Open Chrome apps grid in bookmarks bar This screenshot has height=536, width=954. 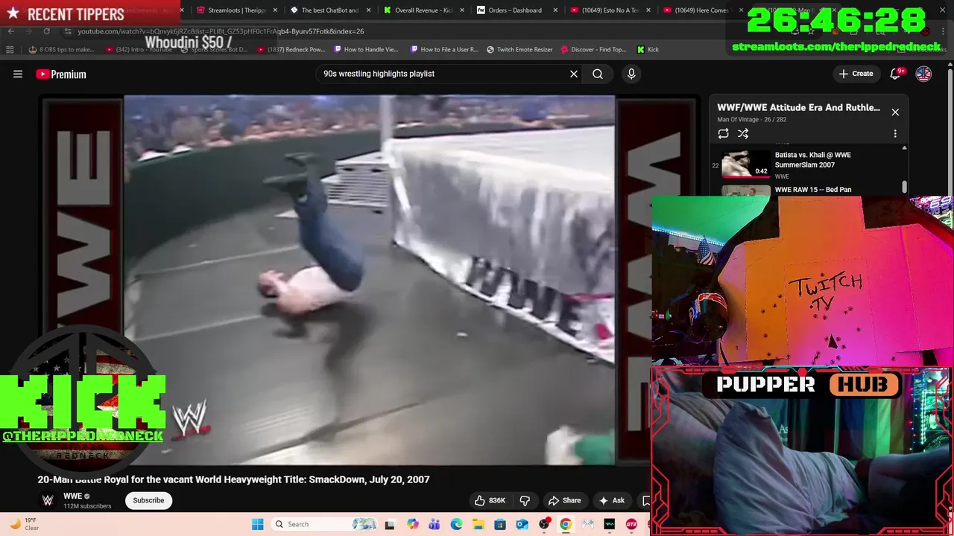click(x=10, y=49)
